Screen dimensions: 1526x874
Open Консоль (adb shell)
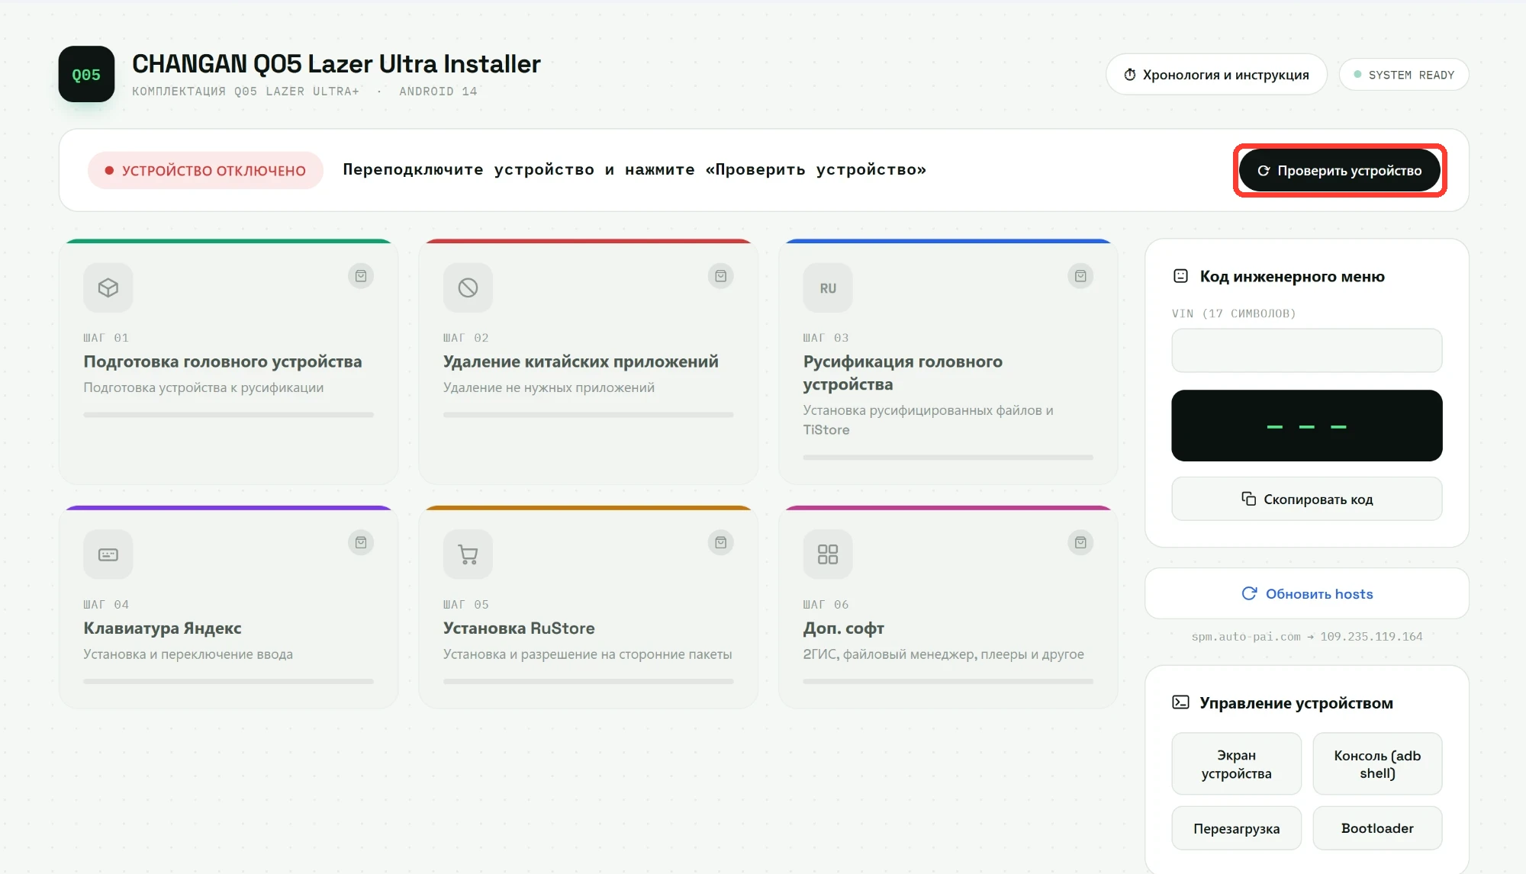1377,764
